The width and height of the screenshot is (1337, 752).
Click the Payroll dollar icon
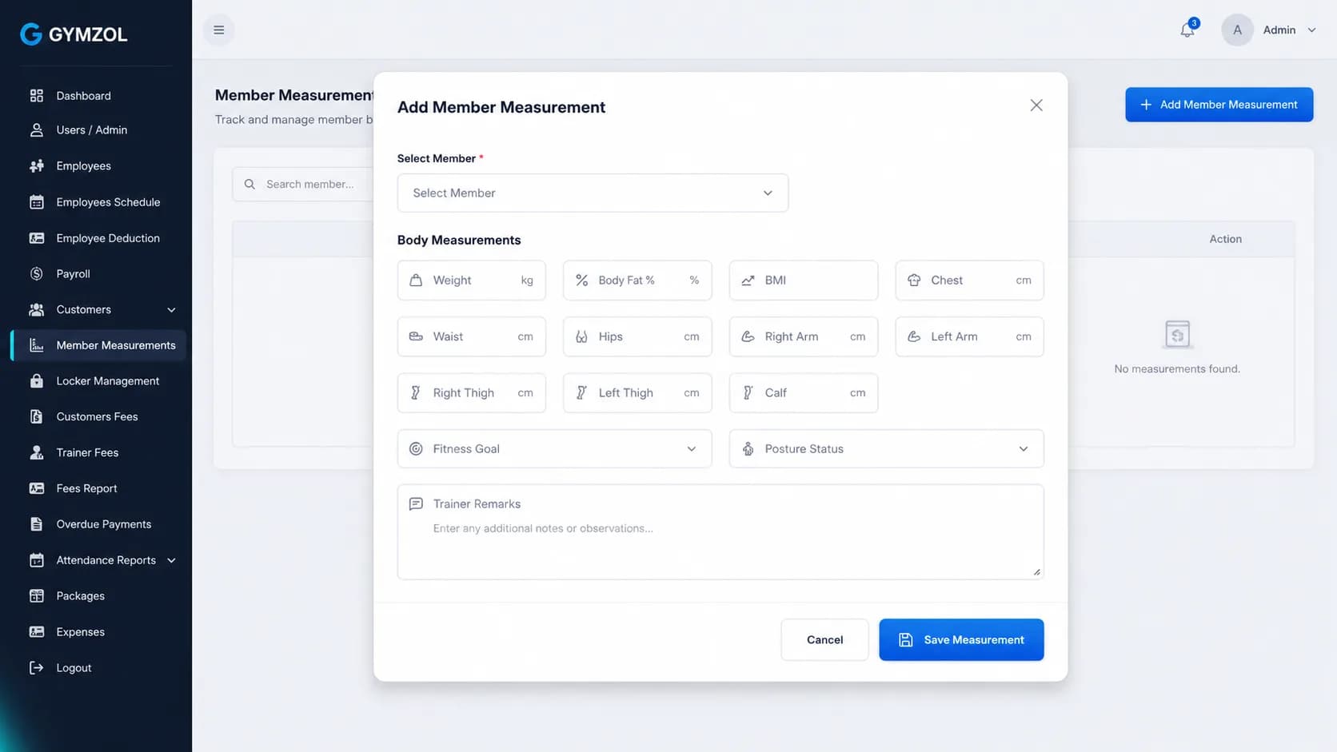coord(37,274)
